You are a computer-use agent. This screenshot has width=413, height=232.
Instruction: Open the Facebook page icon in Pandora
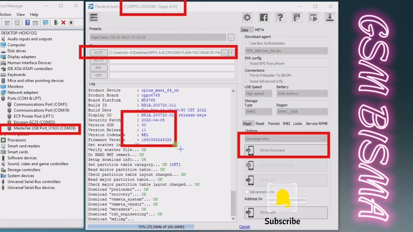[264, 17]
